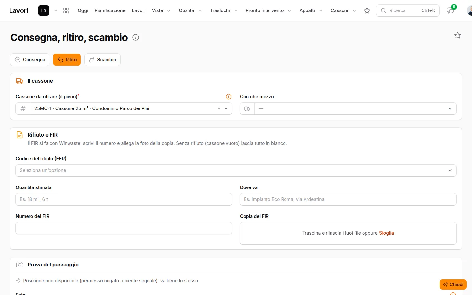Click the user avatar in the corner
This screenshot has width=472, height=295.
[469, 10]
